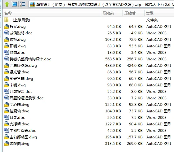This screenshot has width=174, height=152.
Task: Click the icon of 紧光管.dwg
Action: tap(7, 72)
